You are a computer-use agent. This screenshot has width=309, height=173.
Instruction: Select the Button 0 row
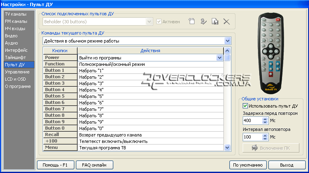(60, 128)
